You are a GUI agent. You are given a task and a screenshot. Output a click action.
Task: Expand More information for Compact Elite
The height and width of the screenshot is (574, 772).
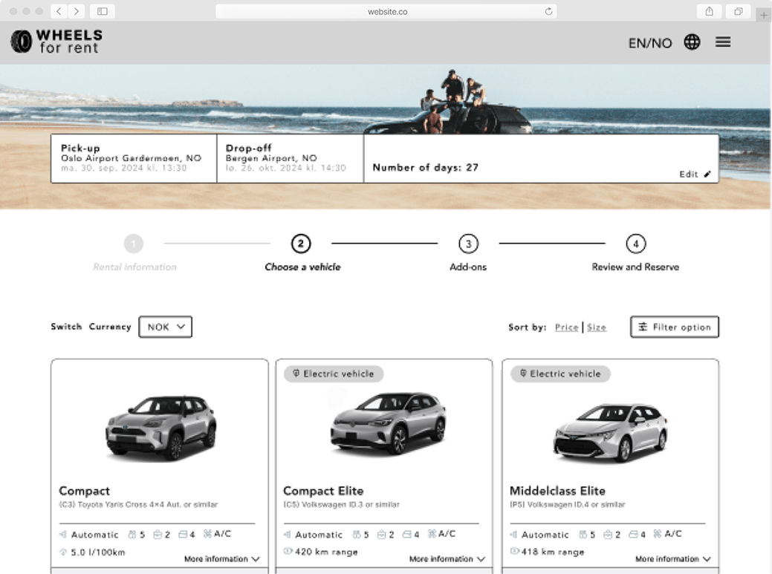point(447,559)
